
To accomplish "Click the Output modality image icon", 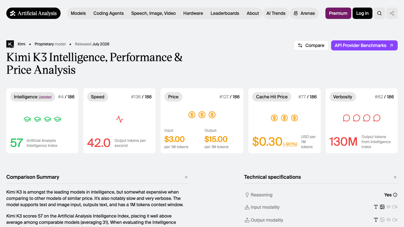I will pos(382,220).
